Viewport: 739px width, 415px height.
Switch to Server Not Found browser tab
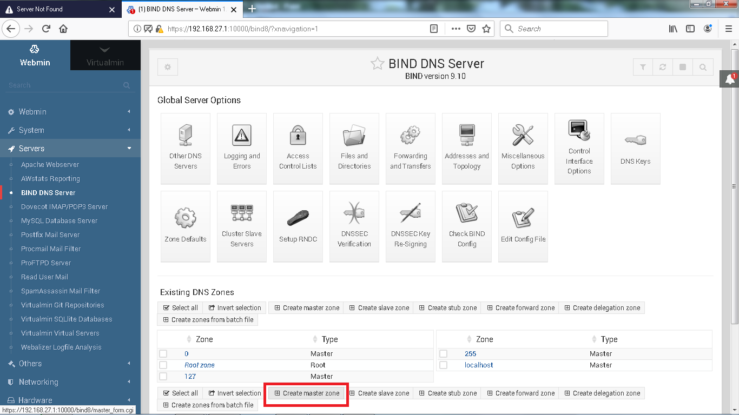[x=61, y=9]
